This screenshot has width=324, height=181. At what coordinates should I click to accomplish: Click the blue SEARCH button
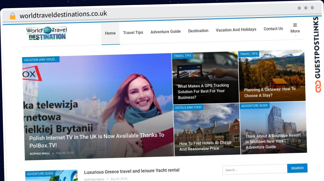(x=297, y=168)
